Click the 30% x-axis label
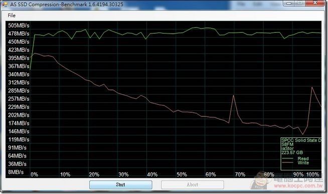 123,174
